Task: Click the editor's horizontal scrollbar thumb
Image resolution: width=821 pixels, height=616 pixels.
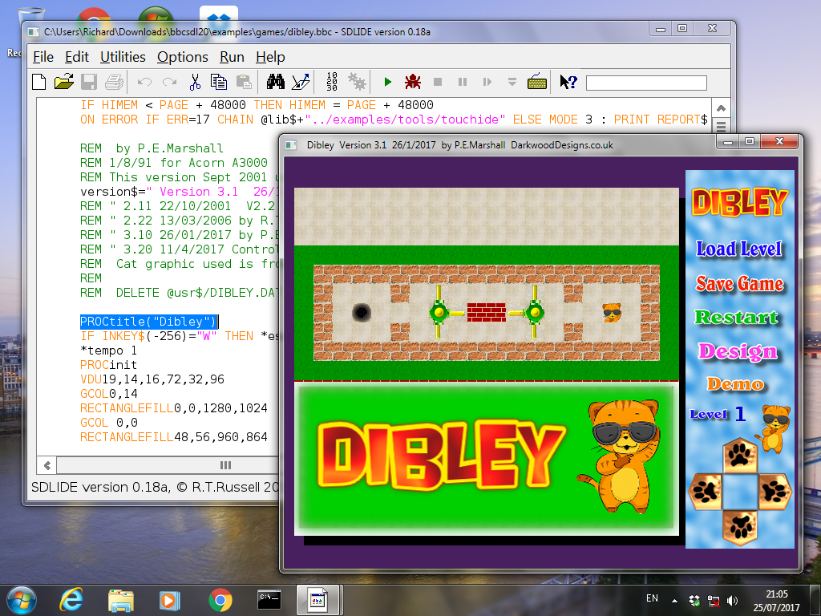Action: 225,465
